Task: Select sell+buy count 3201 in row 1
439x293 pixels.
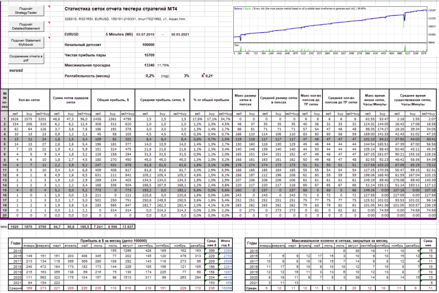Action: tap(43, 119)
